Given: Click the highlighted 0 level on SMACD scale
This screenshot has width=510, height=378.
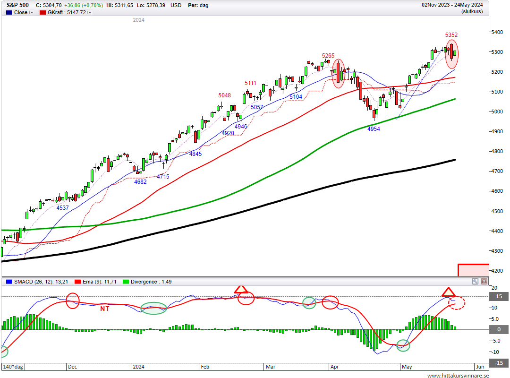Looking at the screenshot, I should 499,329.
